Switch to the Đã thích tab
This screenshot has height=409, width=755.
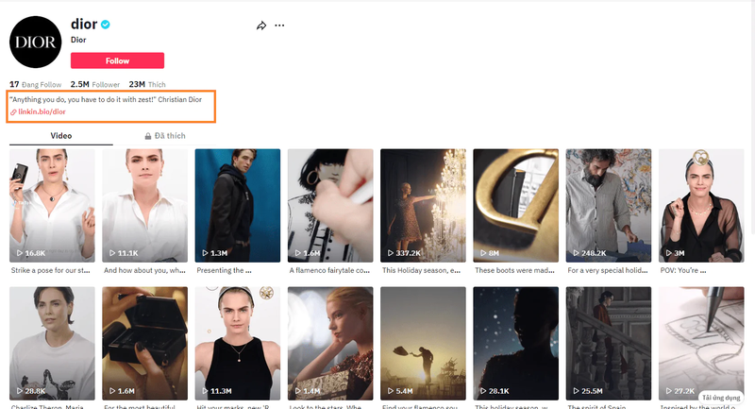165,136
